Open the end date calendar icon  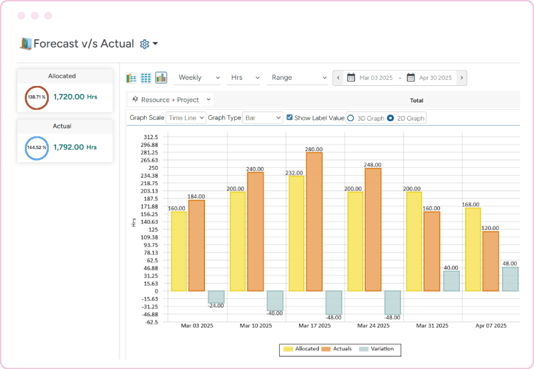tap(411, 78)
